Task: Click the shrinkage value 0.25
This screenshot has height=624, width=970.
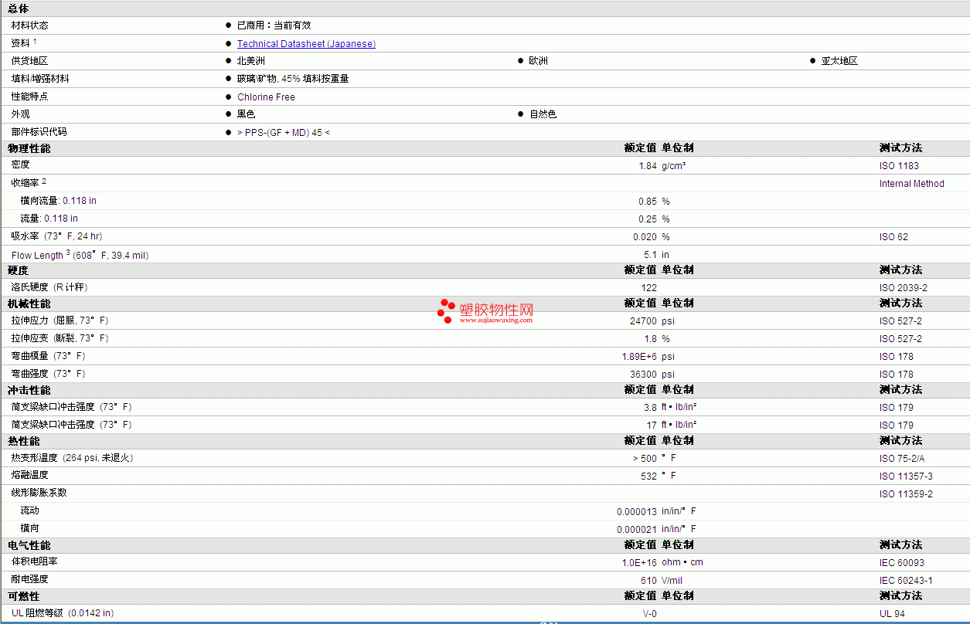Action: pos(648,219)
